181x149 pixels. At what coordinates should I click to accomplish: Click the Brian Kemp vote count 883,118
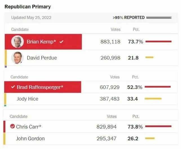pos(110,42)
